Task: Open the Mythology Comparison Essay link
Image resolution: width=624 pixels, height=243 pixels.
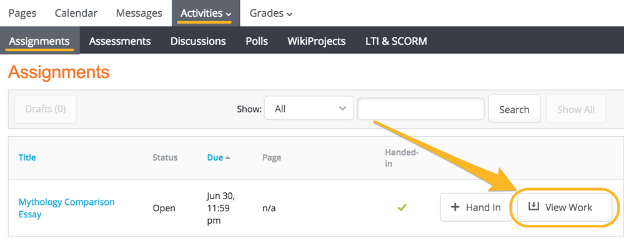Action: [x=66, y=208]
